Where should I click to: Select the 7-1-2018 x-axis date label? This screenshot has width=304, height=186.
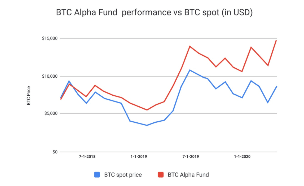[87, 157]
